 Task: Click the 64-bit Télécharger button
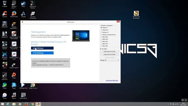coord(42,48)
